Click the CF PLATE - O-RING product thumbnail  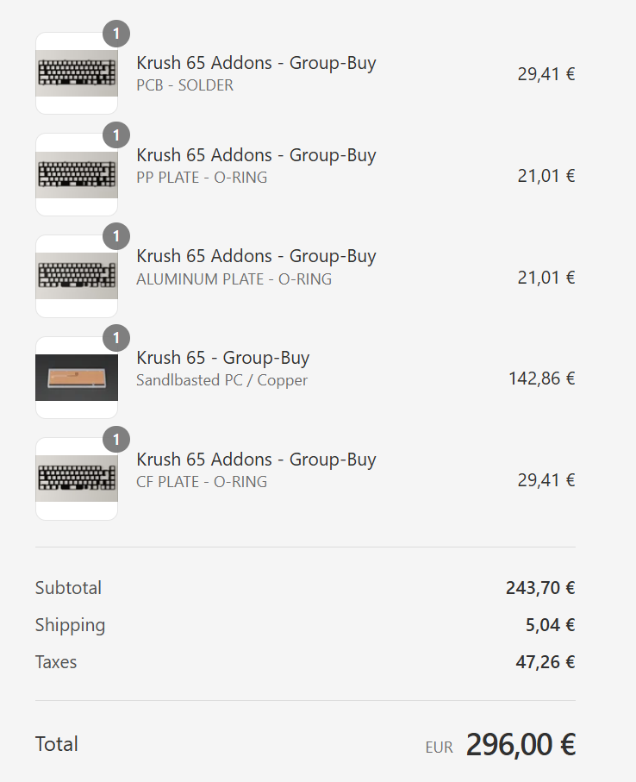tap(76, 479)
